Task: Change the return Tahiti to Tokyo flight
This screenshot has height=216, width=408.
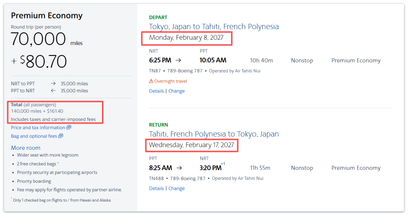Action: pos(176,188)
